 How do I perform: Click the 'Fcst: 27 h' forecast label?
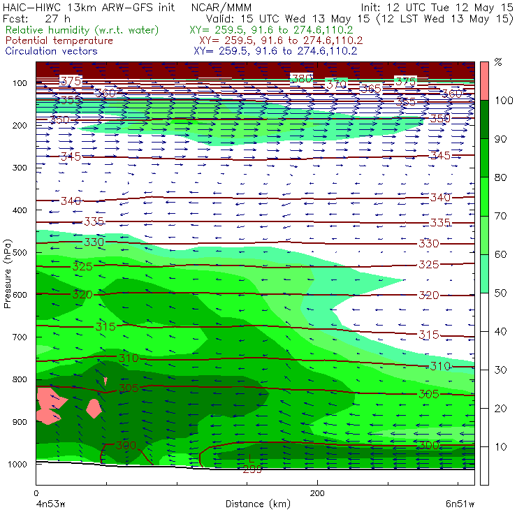(x=36, y=18)
